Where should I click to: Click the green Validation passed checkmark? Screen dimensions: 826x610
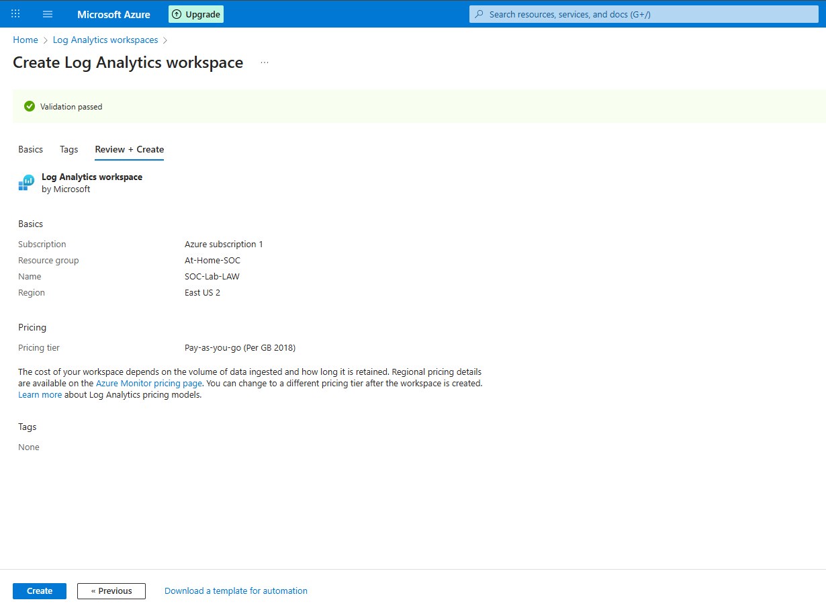tap(29, 106)
